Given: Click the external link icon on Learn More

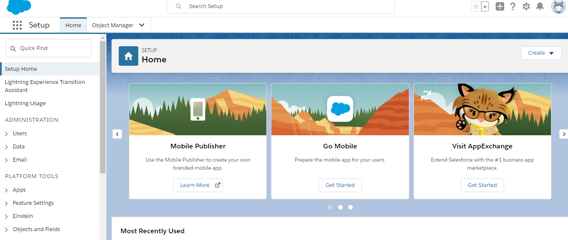Looking at the screenshot, I should click(x=218, y=185).
